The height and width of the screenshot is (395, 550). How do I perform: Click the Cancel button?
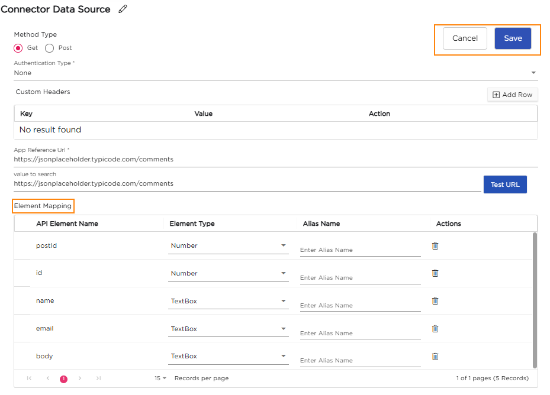coord(465,38)
